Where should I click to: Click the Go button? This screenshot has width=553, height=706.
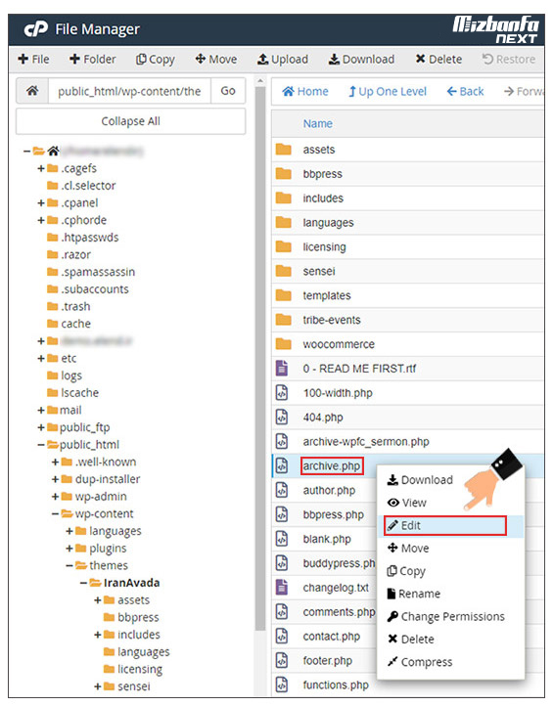point(228,91)
